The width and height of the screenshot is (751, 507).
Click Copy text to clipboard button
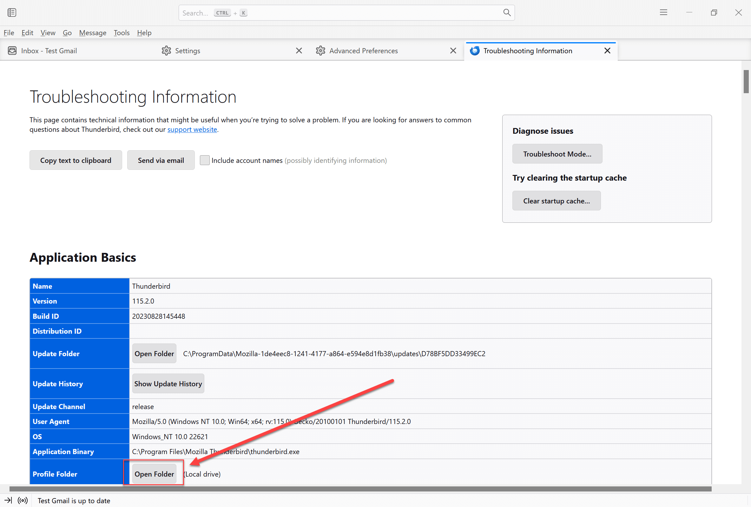click(76, 160)
